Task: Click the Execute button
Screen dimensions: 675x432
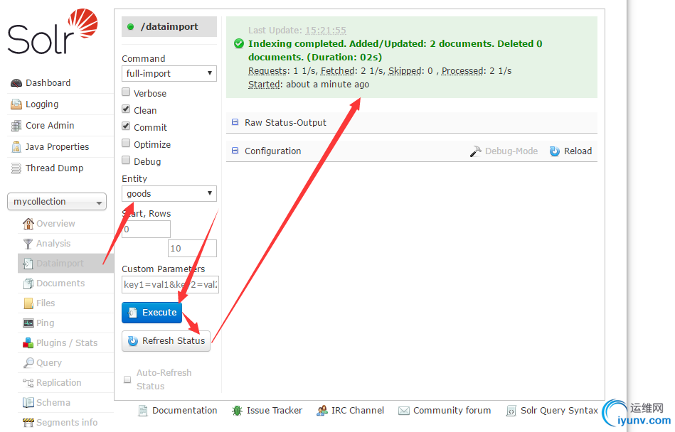Action: [x=152, y=313]
